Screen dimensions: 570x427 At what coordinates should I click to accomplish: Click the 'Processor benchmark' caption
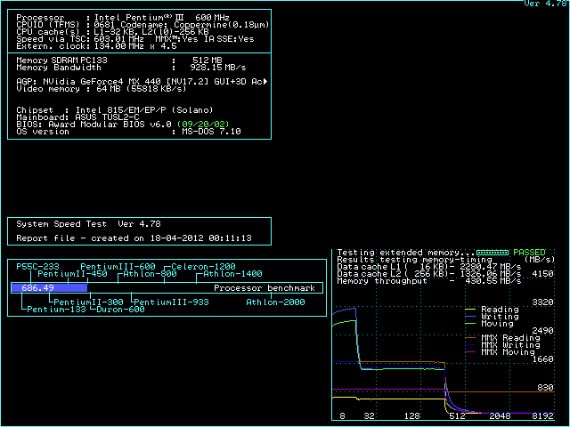pos(265,288)
